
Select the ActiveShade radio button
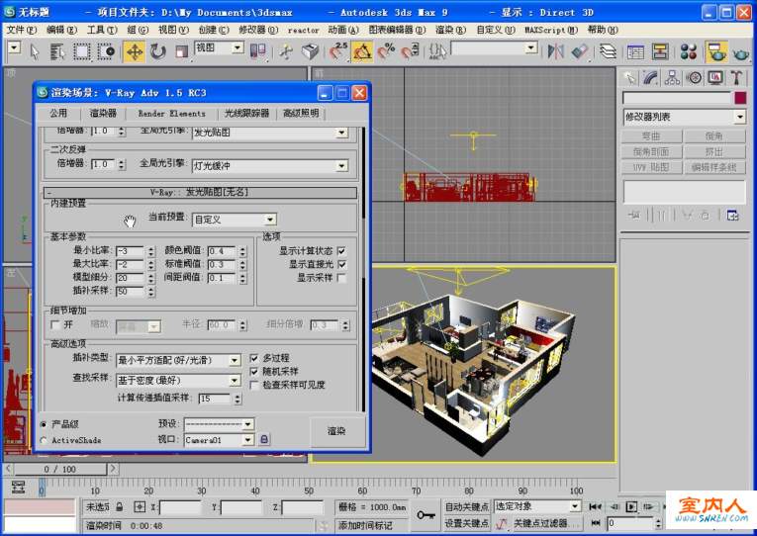(44, 440)
